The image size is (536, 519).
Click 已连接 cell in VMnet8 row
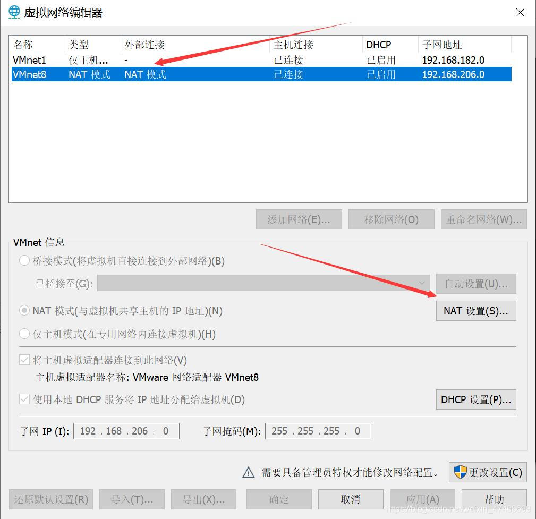click(288, 74)
